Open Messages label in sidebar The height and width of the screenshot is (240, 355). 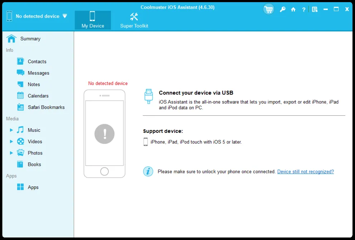pos(39,73)
